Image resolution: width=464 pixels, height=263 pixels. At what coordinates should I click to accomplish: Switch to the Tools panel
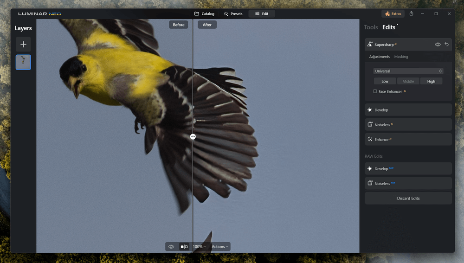point(371,27)
